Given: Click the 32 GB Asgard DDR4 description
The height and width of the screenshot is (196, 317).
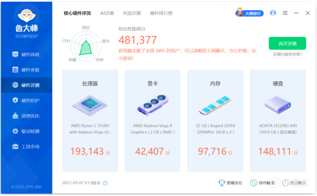Looking at the screenshot, I should 215,129.
